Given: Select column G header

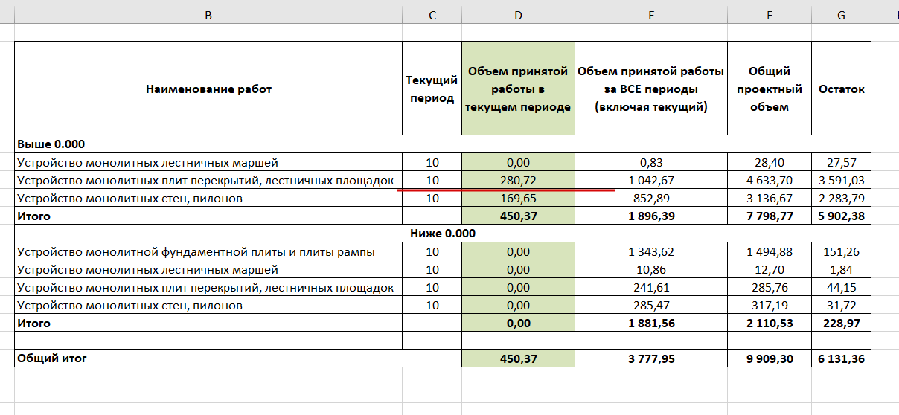Looking at the screenshot, I should [x=841, y=15].
